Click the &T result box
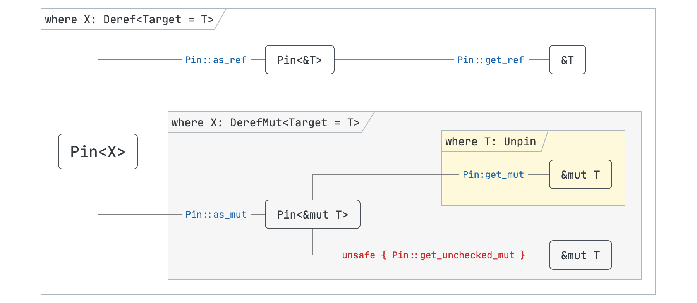Image resolution: width=697 pixels, height=303 pixels. click(x=567, y=60)
